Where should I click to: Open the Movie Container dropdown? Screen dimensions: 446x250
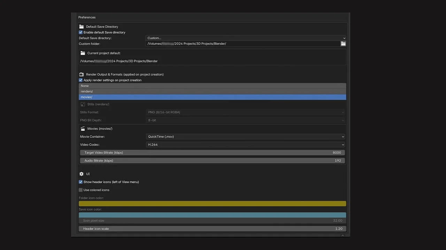[x=245, y=136]
